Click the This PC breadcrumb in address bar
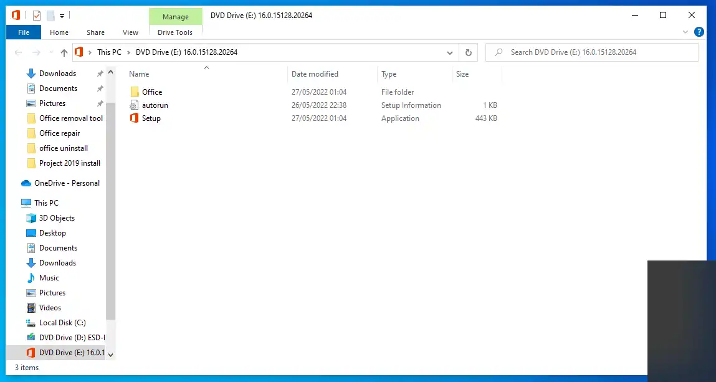 109,52
